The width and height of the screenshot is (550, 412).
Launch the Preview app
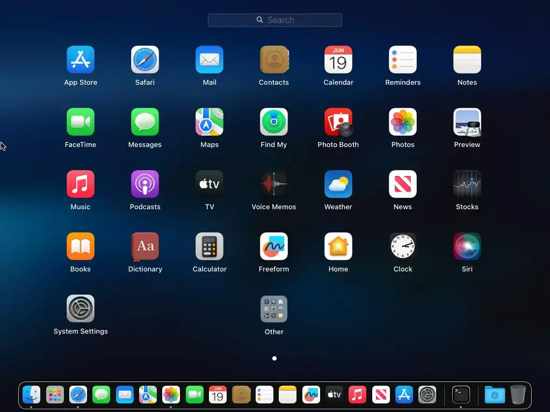[467, 122]
